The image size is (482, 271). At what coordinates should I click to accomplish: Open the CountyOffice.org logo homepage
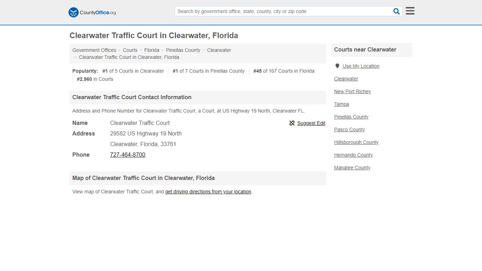[92, 12]
